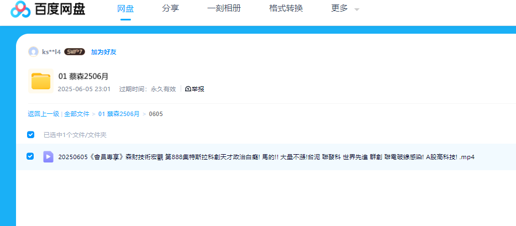This screenshot has width=516, height=226.
Task: Click the ks**l4 user avatar icon
Action: click(x=33, y=52)
